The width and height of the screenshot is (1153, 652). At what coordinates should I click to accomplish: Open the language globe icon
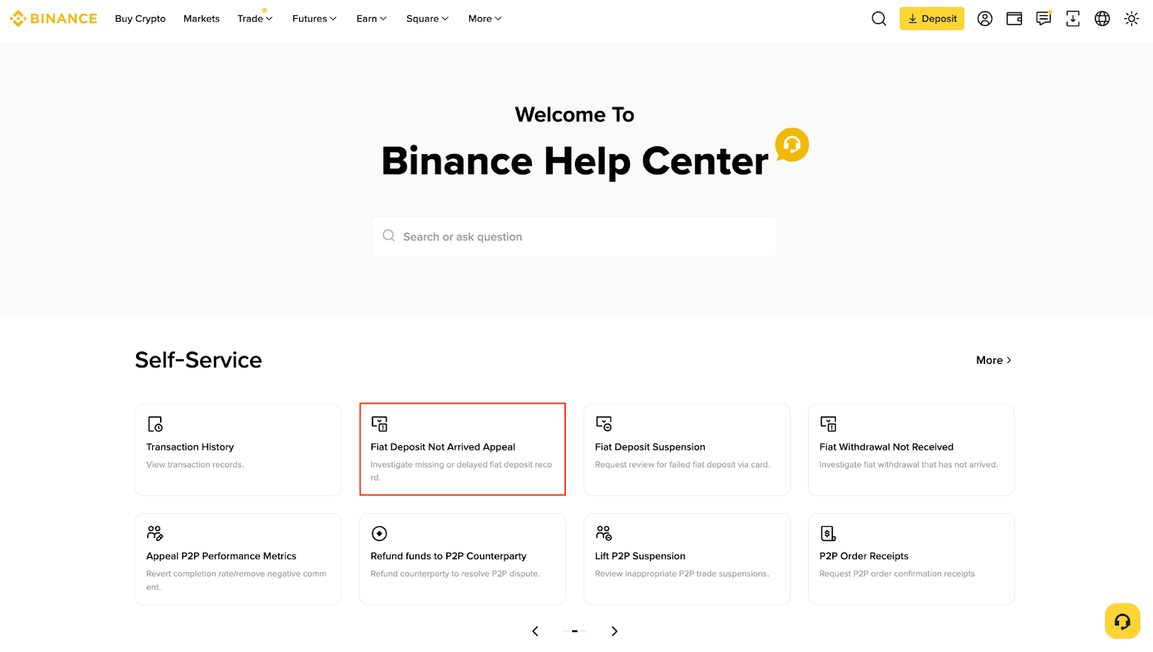[1102, 19]
